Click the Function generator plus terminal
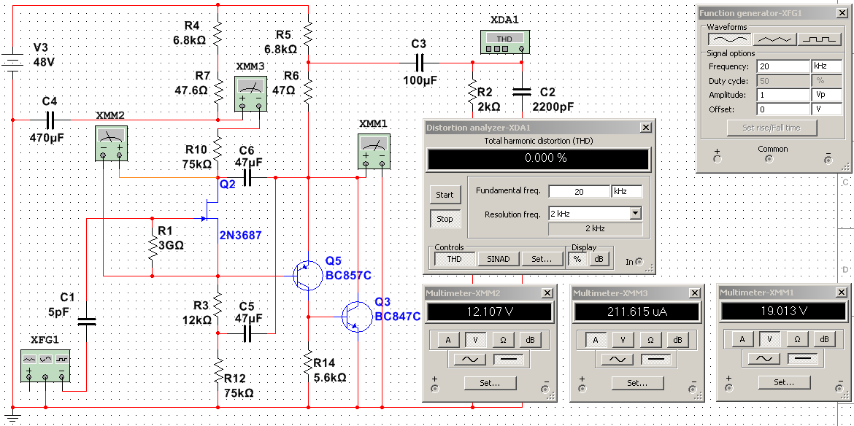The width and height of the screenshot is (854, 426). coord(718,160)
